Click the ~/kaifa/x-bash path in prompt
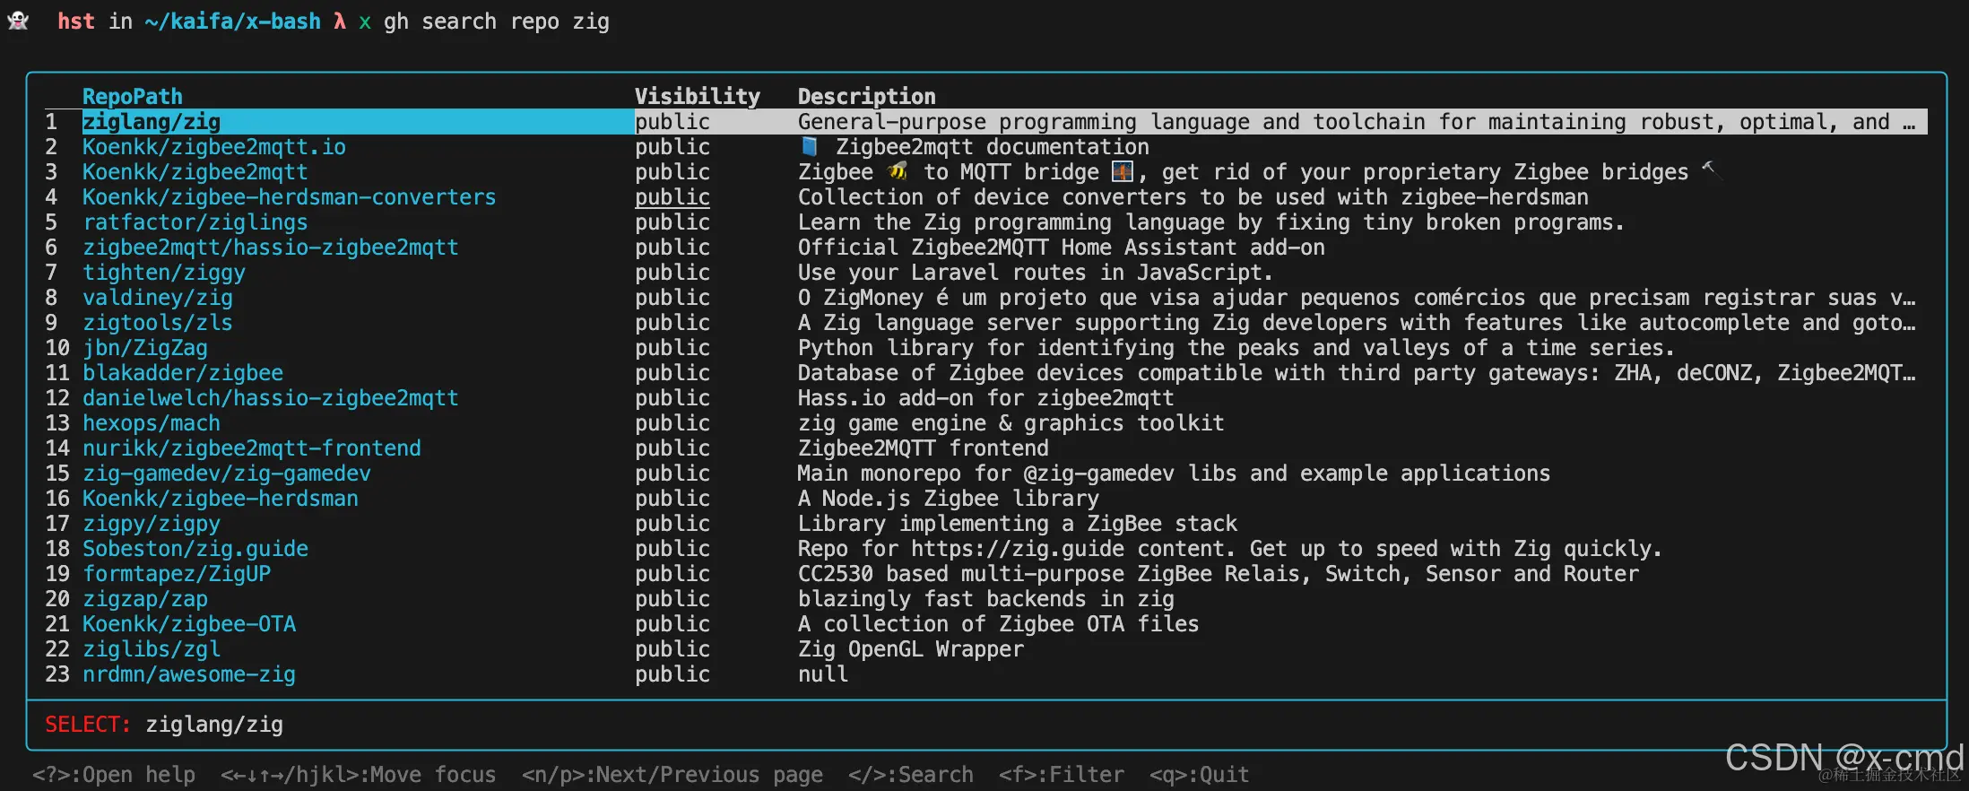The height and width of the screenshot is (791, 1969). pos(233,22)
